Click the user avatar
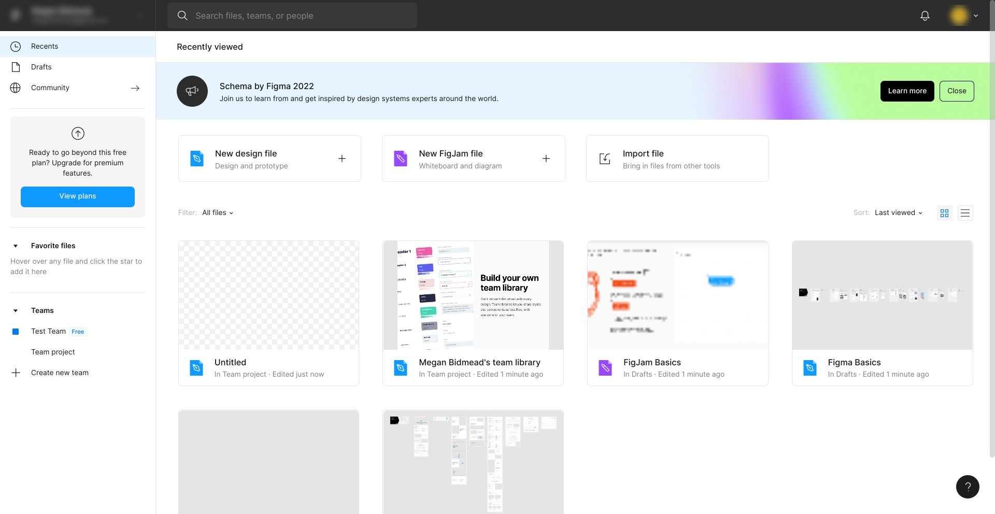Image resolution: width=995 pixels, height=514 pixels. click(959, 16)
